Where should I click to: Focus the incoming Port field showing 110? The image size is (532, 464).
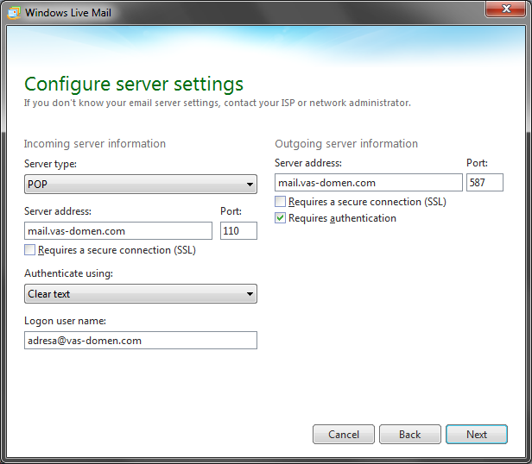coord(238,231)
